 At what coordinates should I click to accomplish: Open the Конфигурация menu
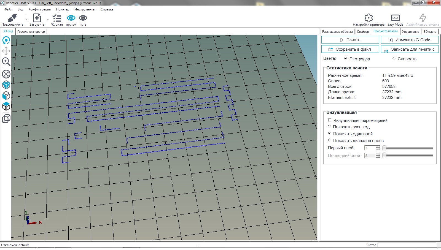39,9
